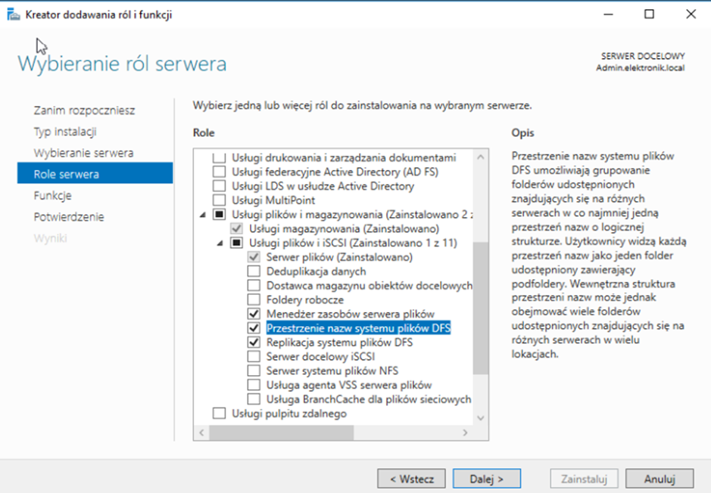Select Przestrzenie nazw systemu plików DFS item

(358, 328)
